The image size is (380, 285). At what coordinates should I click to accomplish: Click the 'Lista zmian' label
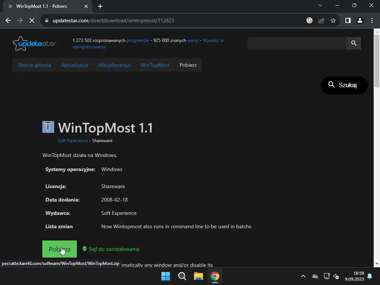pyautogui.click(x=59, y=226)
